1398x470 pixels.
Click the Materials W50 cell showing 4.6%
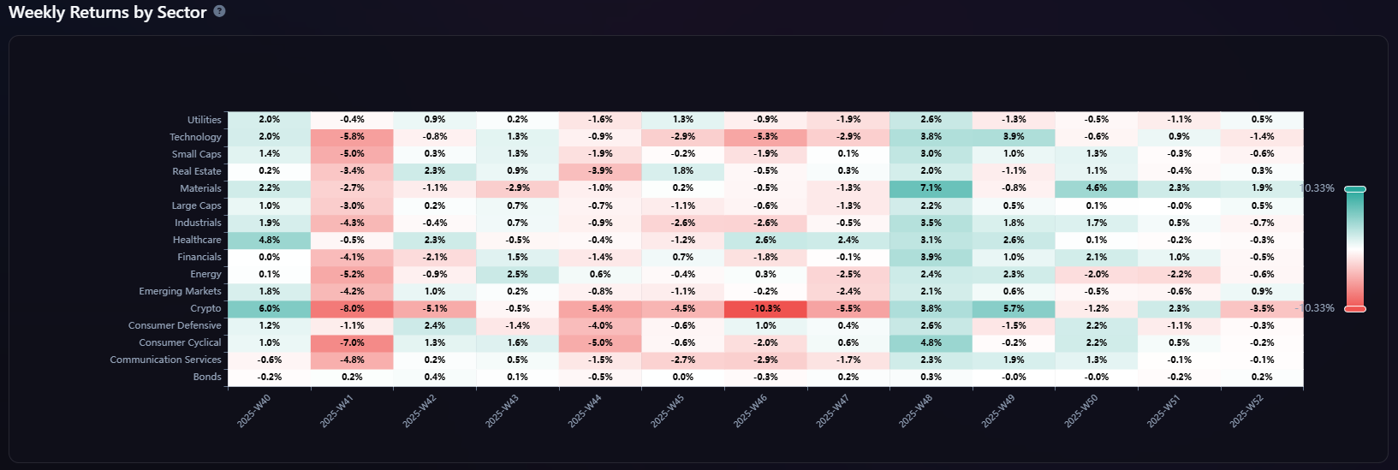(x=1097, y=188)
